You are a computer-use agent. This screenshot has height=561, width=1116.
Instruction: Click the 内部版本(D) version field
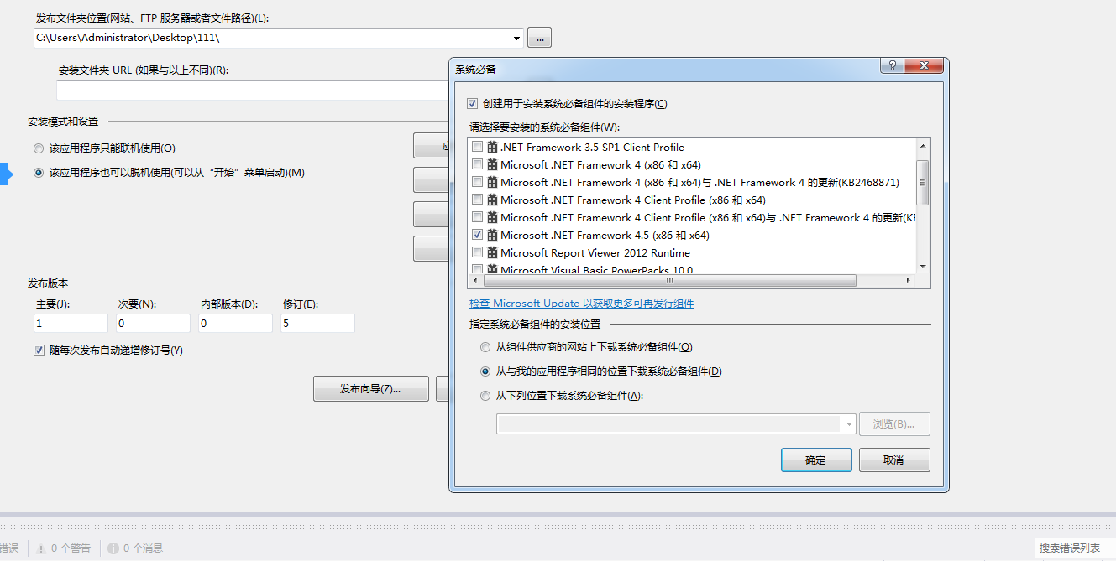pos(236,323)
